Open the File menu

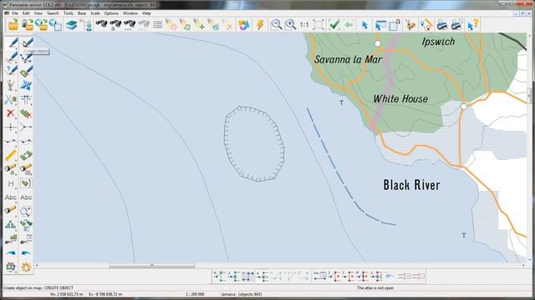point(15,13)
